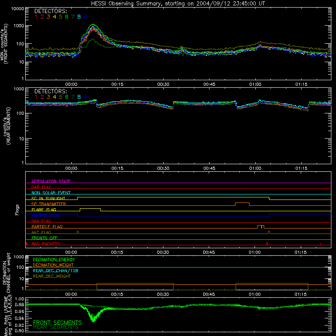This screenshot has height=336, width=336.
Task: Click the REAR_DEC_CHAN/128 legend label
Action: (x=55, y=270)
